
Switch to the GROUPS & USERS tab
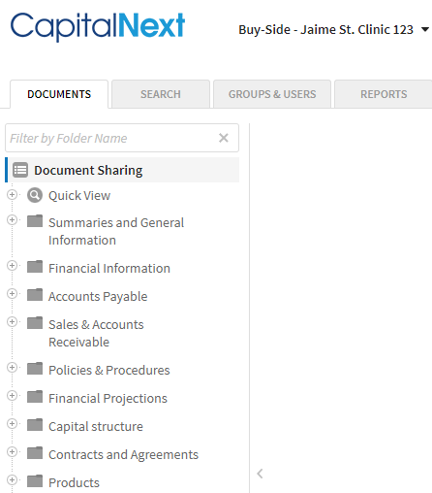coord(272,94)
